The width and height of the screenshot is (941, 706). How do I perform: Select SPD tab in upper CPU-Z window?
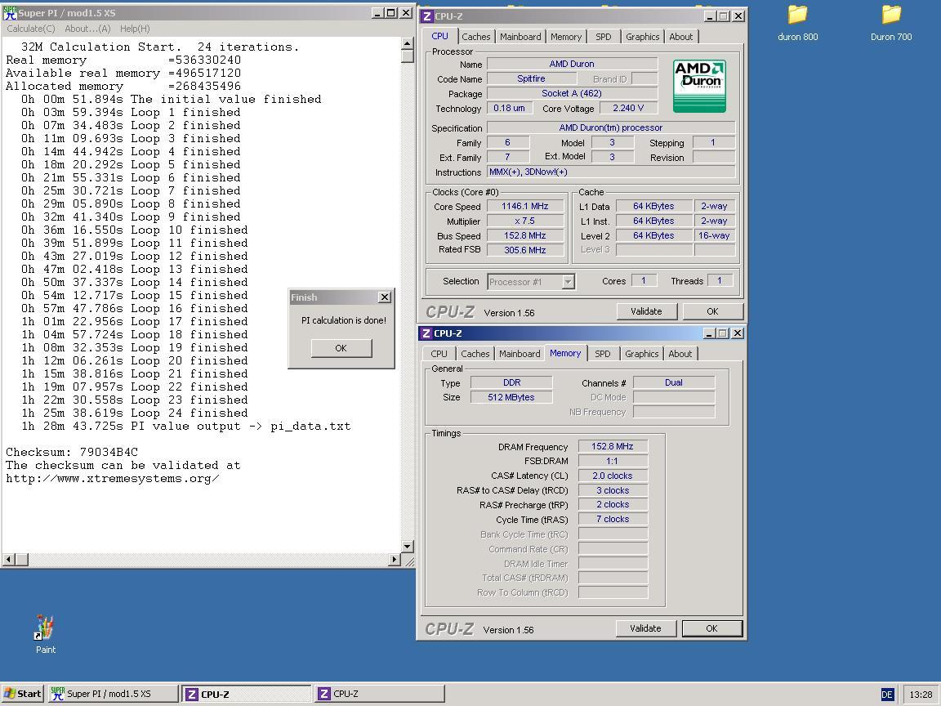click(x=603, y=37)
